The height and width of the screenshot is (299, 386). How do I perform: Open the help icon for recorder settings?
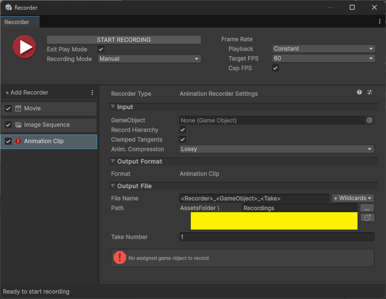(359, 93)
